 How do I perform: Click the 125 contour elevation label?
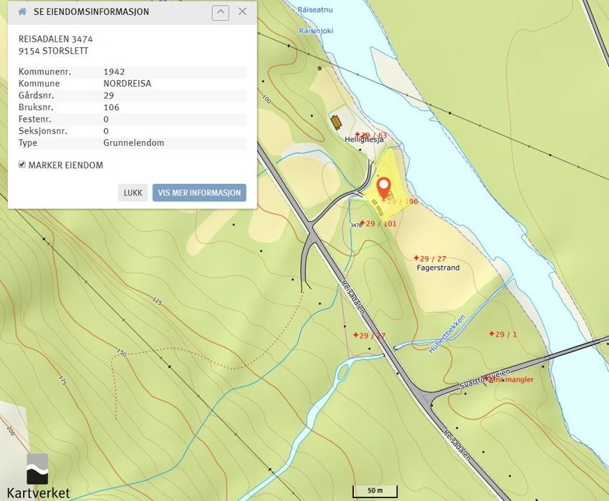click(157, 301)
